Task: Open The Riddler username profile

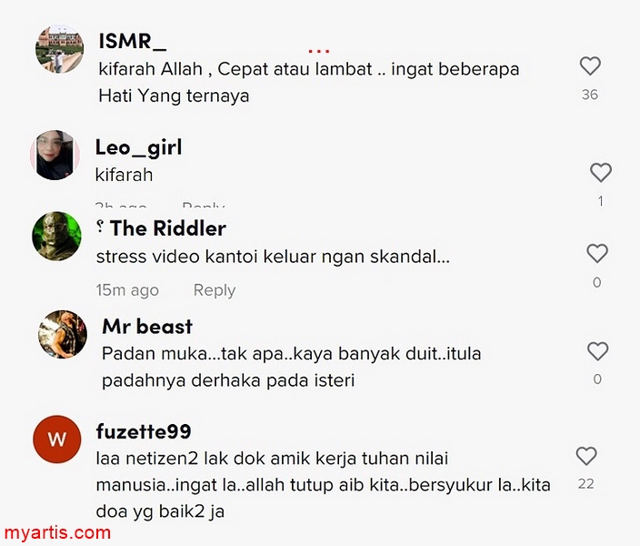Action: click(x=168, y=228)
